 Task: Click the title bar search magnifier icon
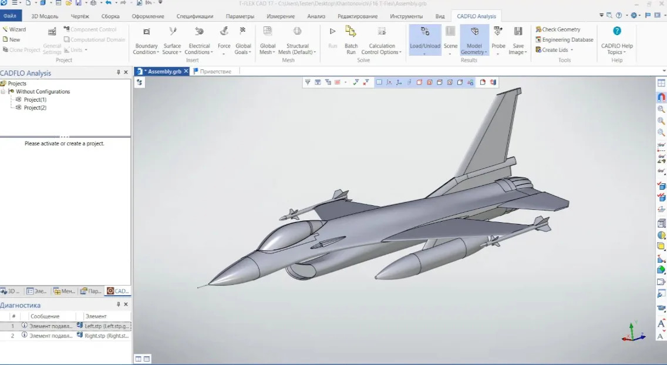[x=609, y=15]
